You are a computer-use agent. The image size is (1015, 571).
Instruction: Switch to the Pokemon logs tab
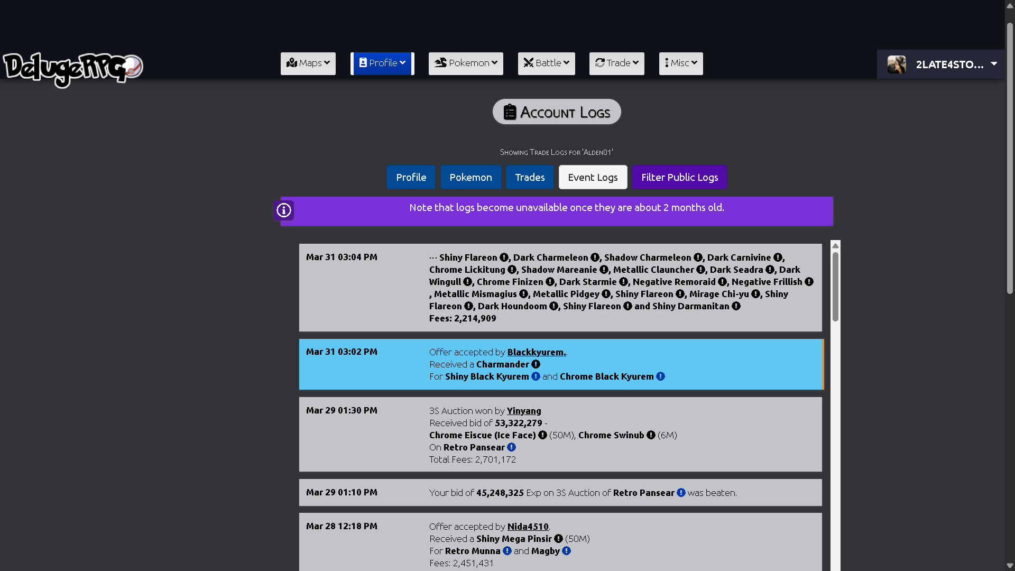[471, 177]
